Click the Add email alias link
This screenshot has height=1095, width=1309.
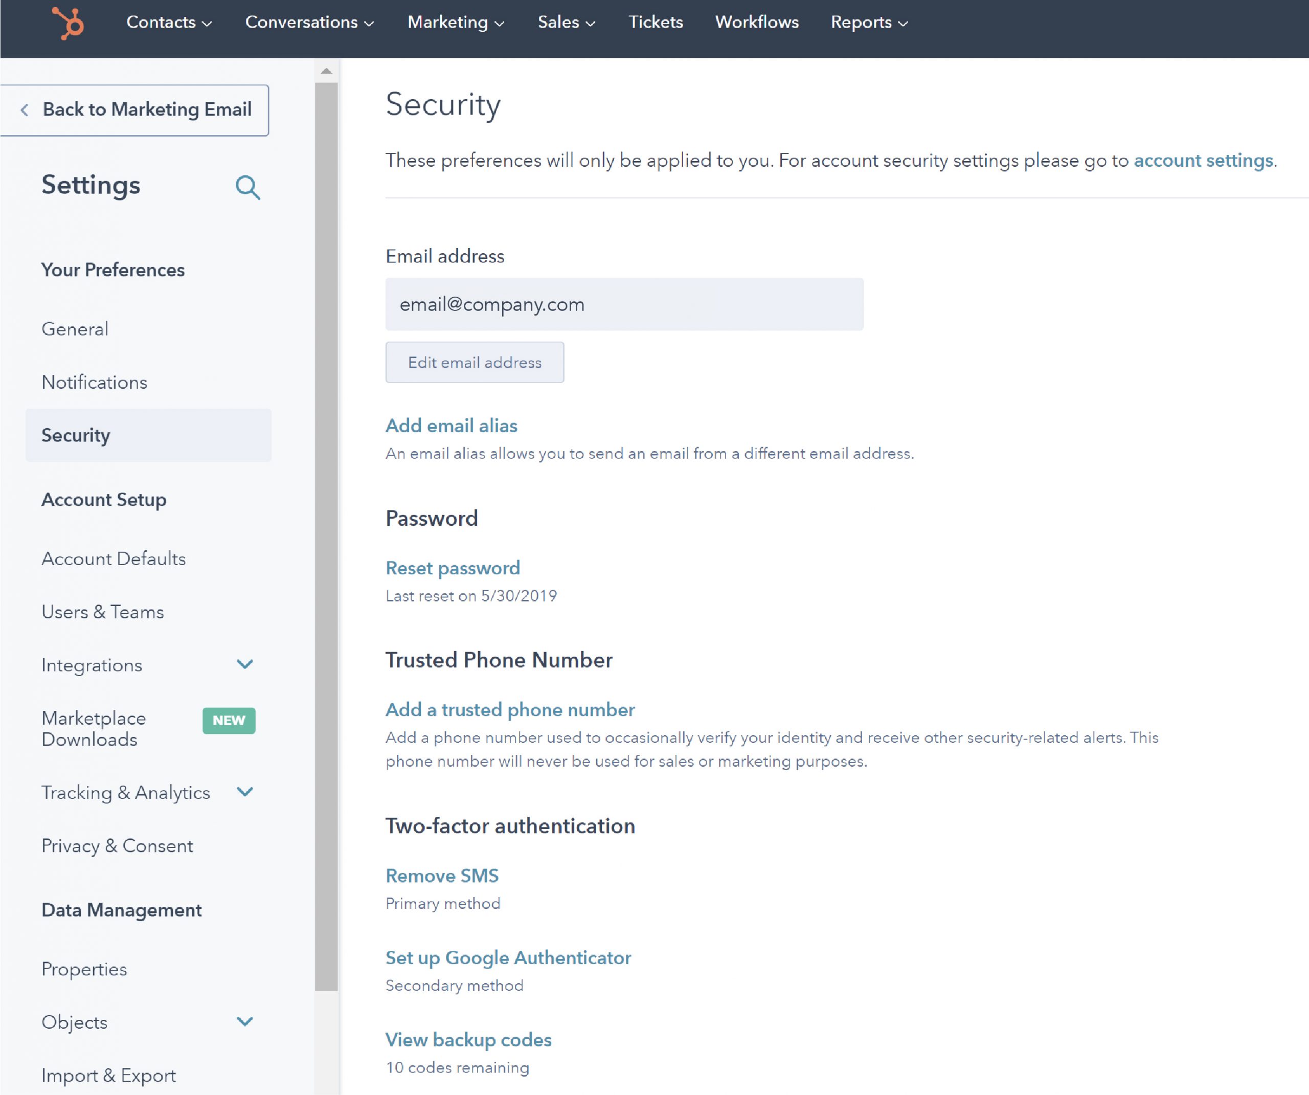452,426
